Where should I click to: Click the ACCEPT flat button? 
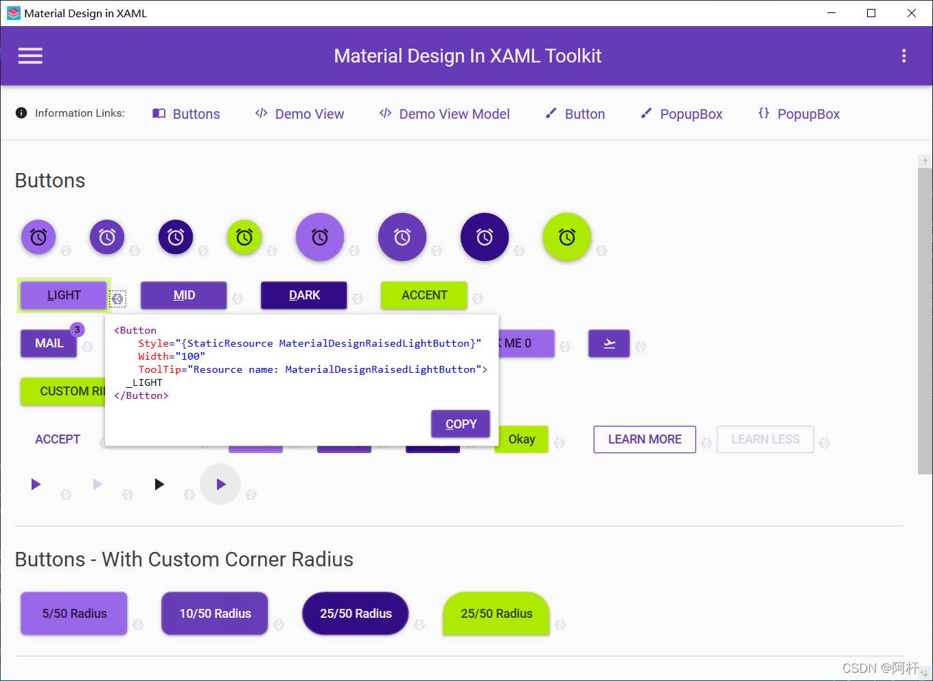58,439
